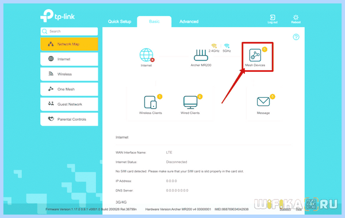Screen dimensions: 345x218
Task: Click the 0.0.0.0 IP Address value
Action: pyautogui.click(x=171, y=181)
